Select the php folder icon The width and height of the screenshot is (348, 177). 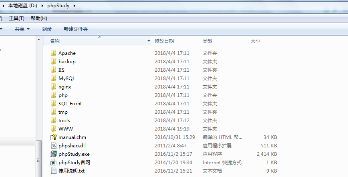pyautogui.click(x=53, y=95)
